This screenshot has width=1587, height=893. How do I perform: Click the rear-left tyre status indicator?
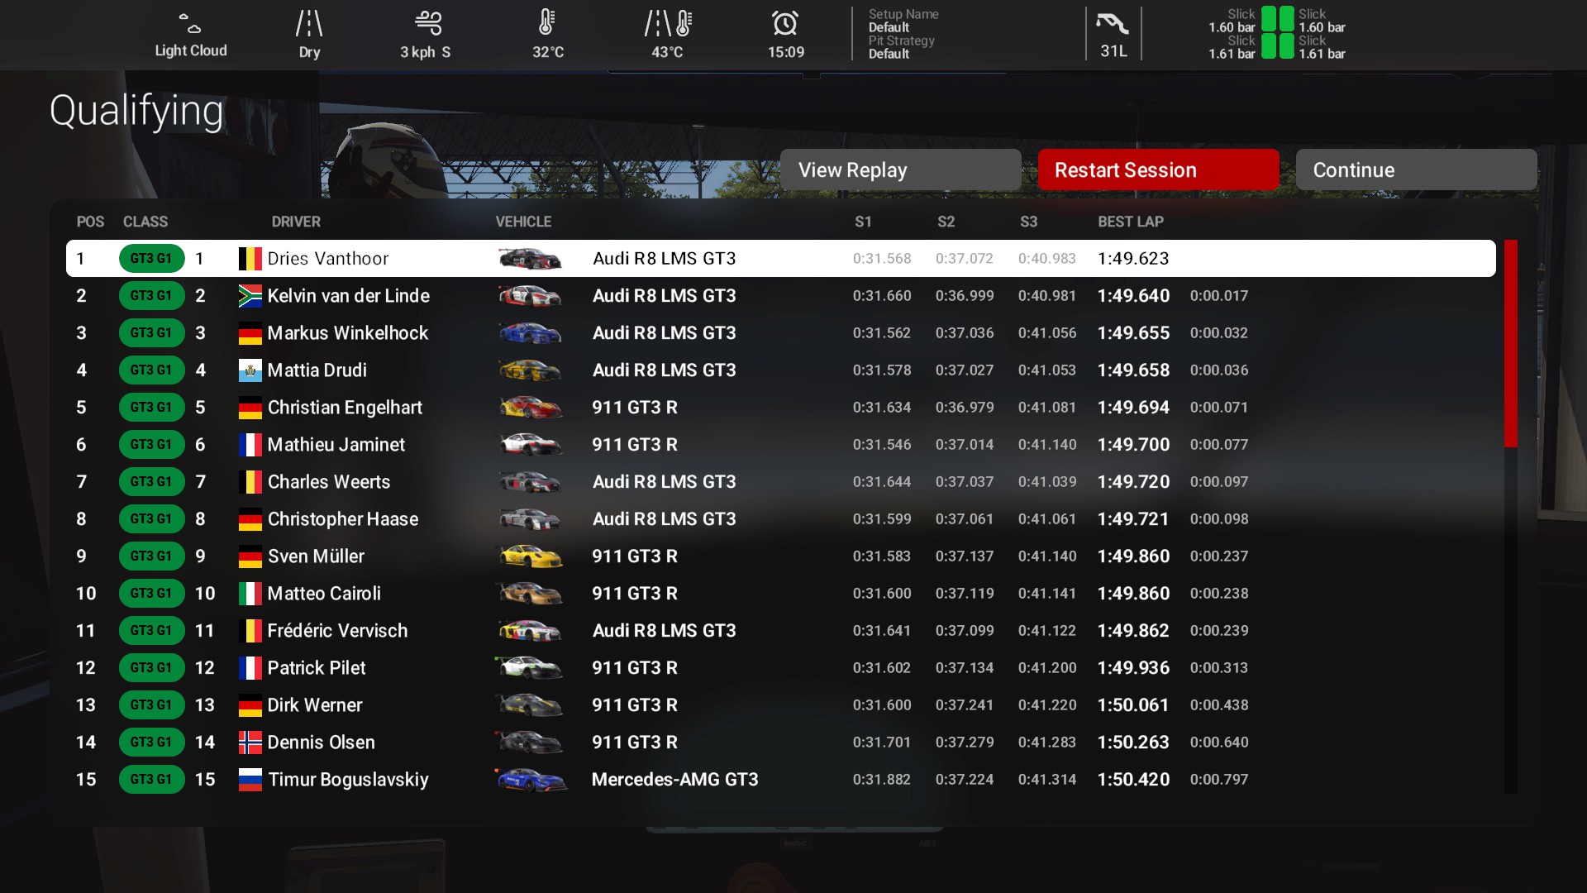coord(1268,45)
